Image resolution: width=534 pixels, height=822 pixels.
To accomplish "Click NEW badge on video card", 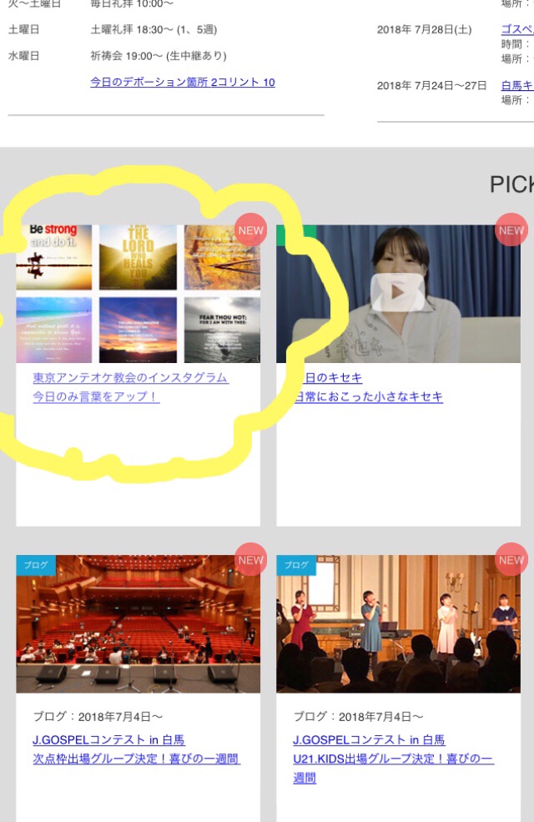I will [511, 230].
